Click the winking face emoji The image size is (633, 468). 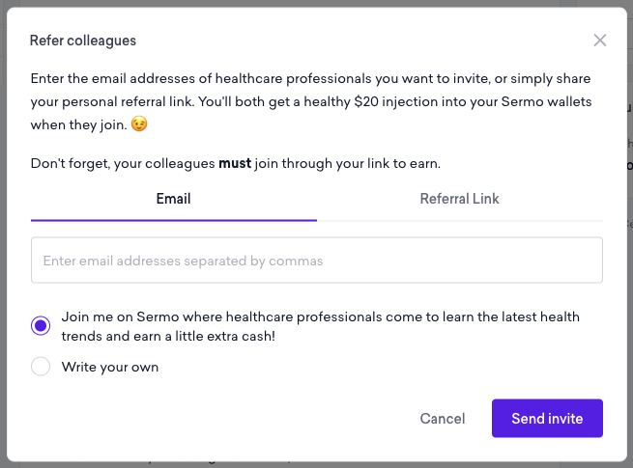[139, 124]
